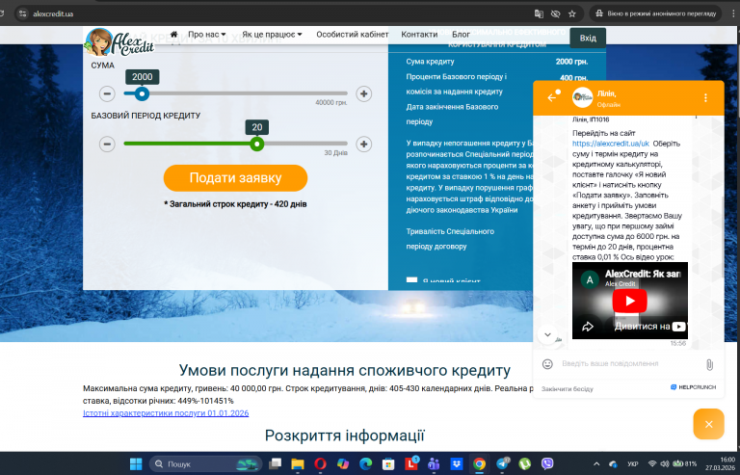Click the site info icon in the address bar
Screen dimensions: 740x475
tap(22, 13)
